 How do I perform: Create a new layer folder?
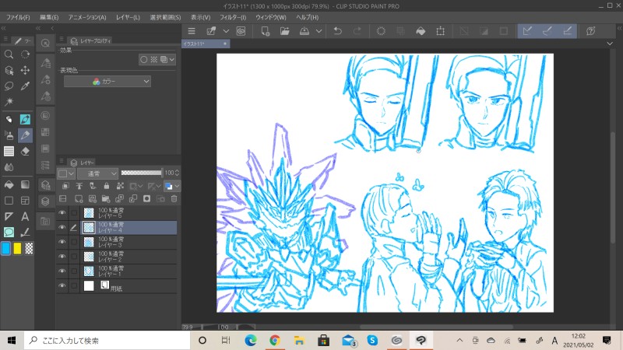coord(106,199)
